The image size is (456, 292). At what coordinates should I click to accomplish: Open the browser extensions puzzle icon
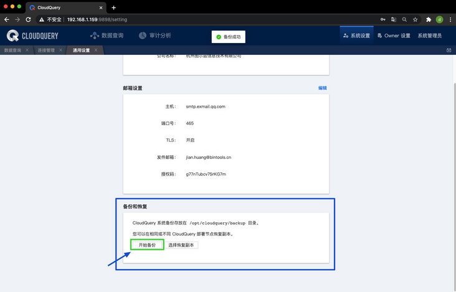coord(429,19)
